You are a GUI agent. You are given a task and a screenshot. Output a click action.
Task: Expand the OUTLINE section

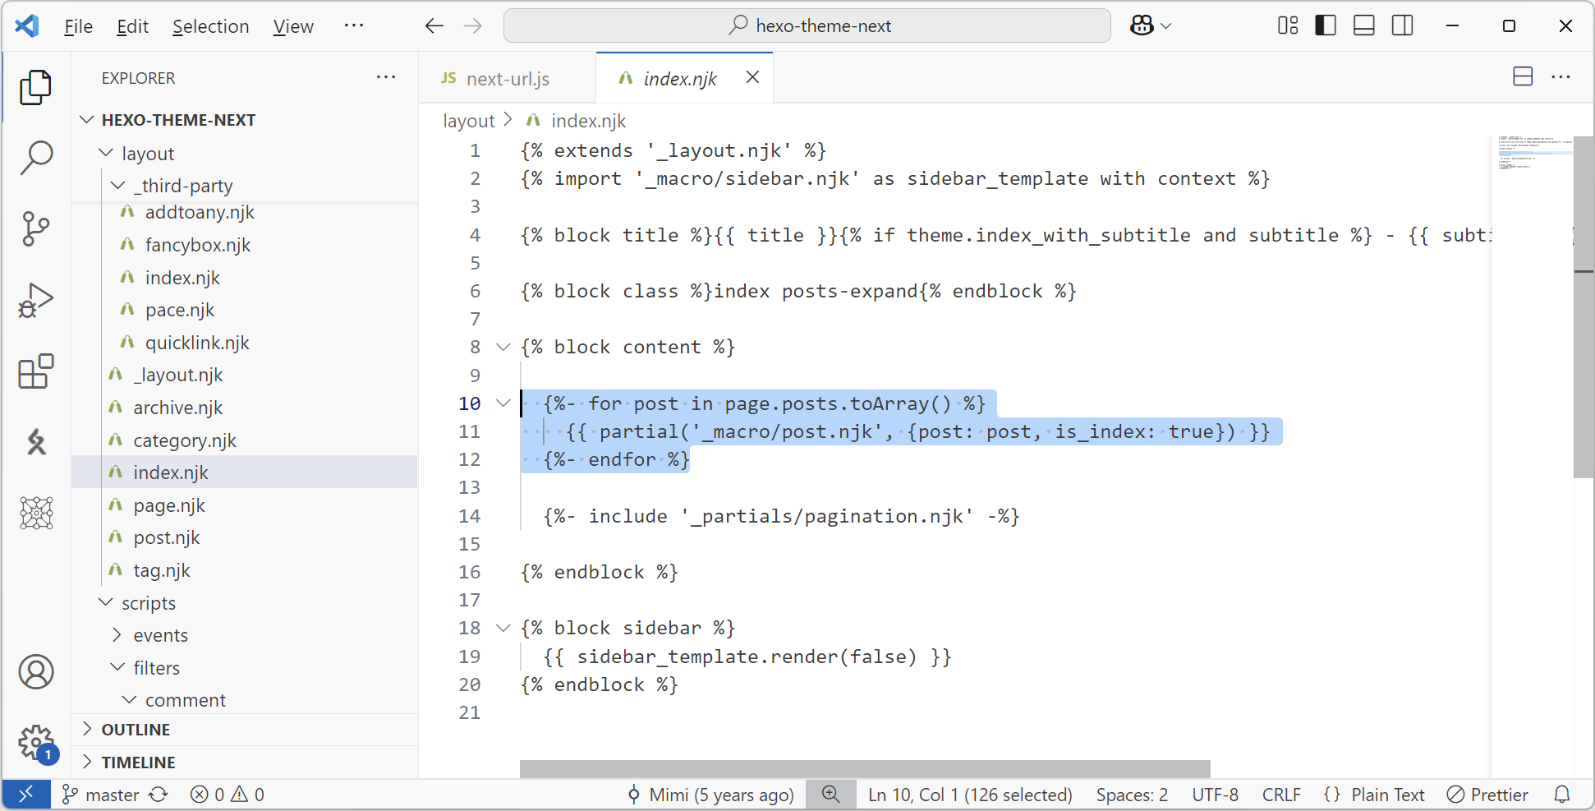pos(88,730)
